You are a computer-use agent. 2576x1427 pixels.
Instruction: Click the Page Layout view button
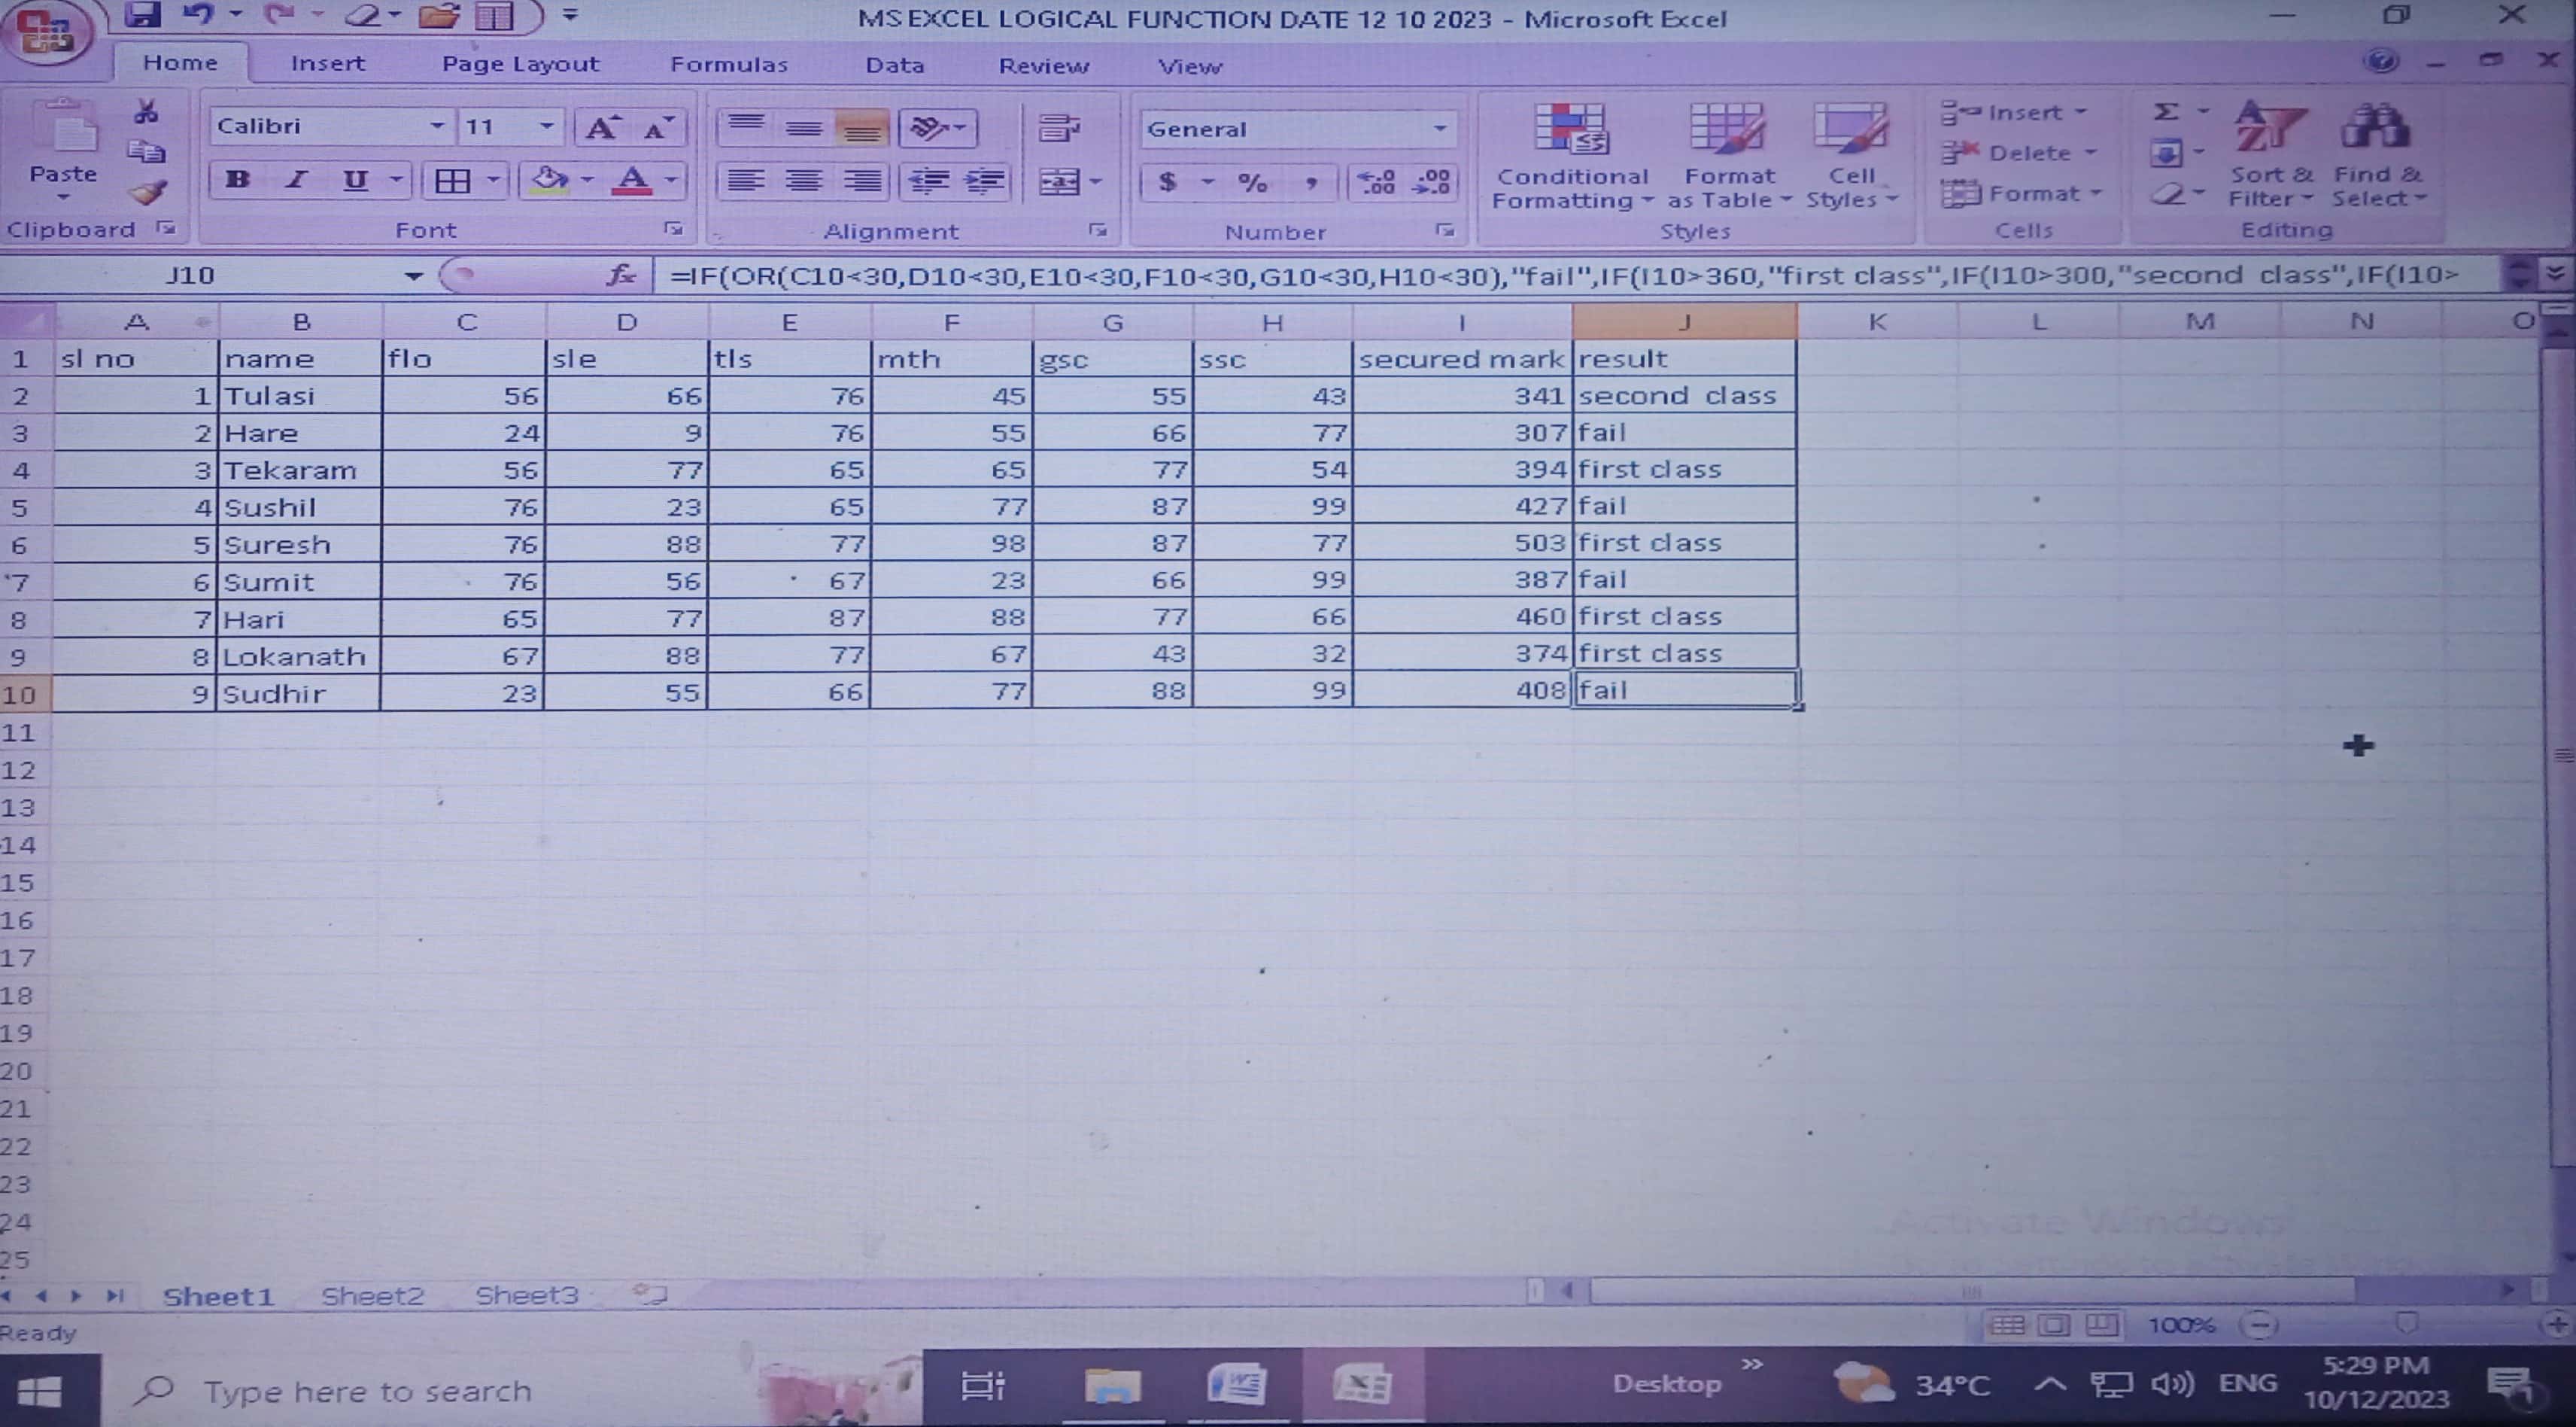tap(2053, 1326)
